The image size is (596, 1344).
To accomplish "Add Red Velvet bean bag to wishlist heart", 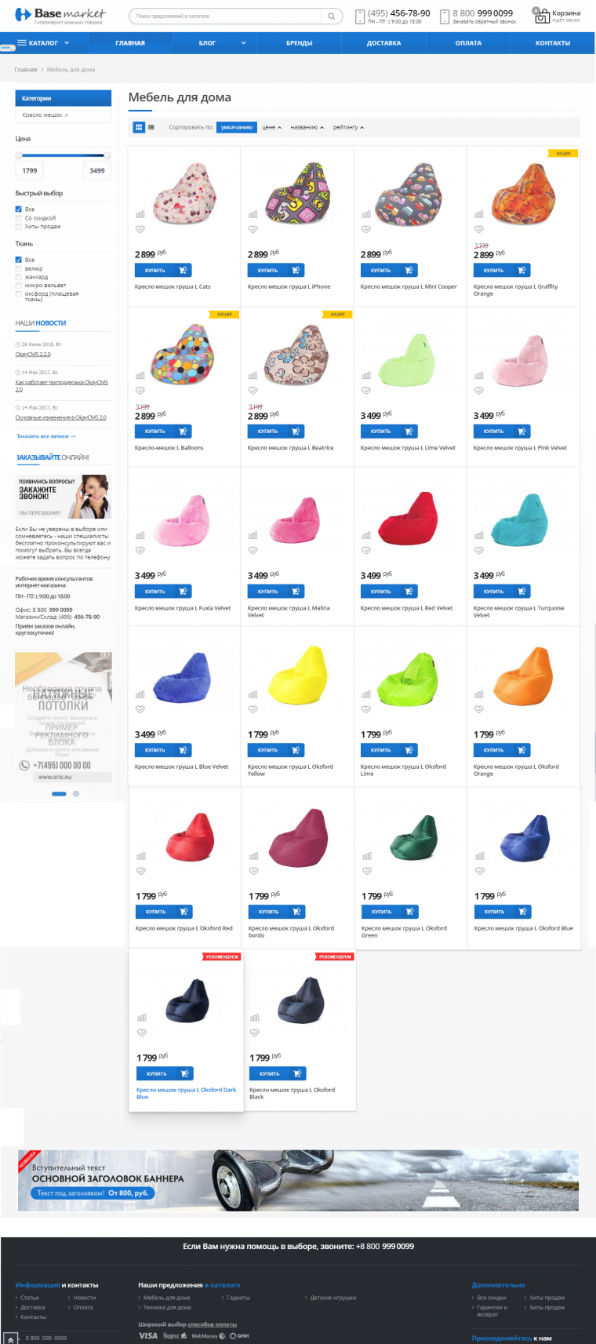I will [x=366, y=550].
